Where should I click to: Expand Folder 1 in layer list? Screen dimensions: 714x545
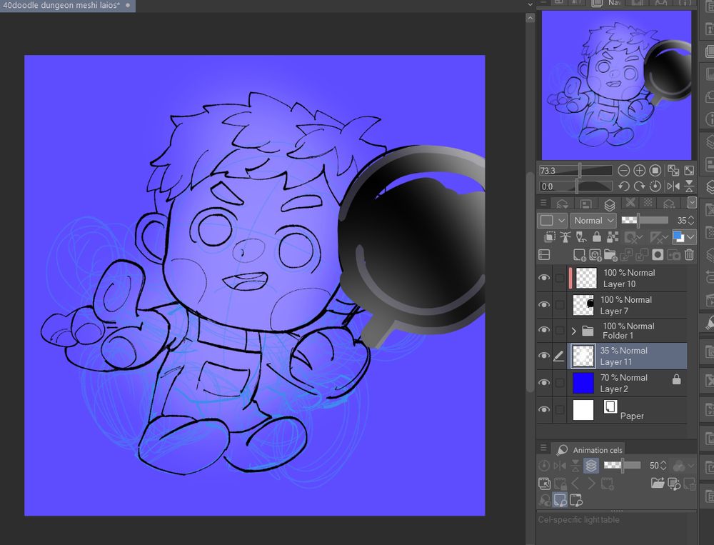(574, 331)
